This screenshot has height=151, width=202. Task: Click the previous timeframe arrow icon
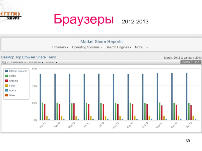click(x=4, y=62)
